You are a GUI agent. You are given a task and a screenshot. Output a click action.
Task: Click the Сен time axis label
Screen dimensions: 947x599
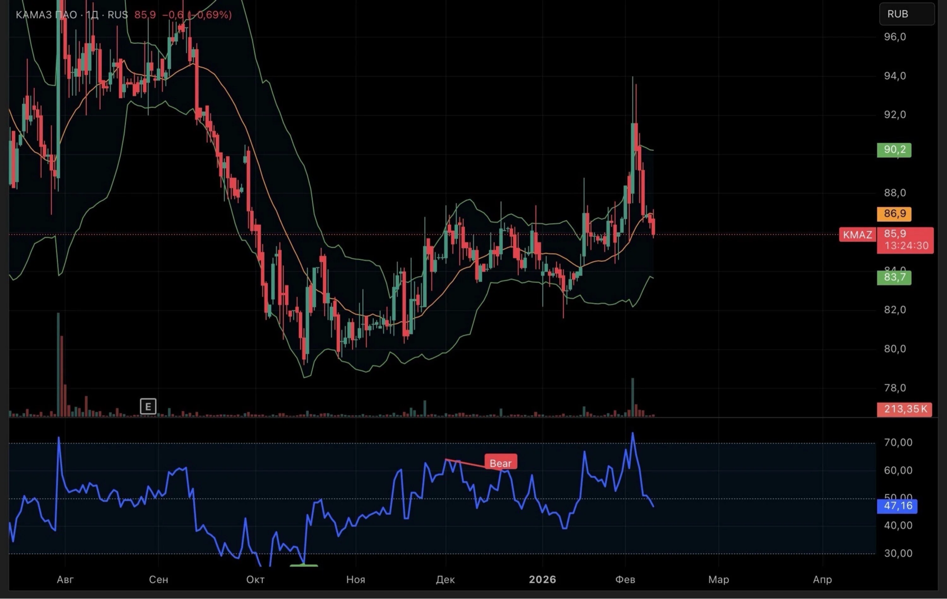point(158,579)
